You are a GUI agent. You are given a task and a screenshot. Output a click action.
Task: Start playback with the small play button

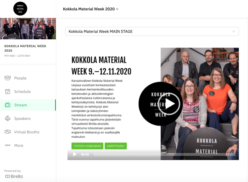point(75,154)
